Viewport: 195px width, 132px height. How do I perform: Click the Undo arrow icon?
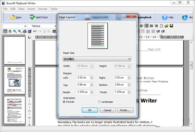coord(35,31)
